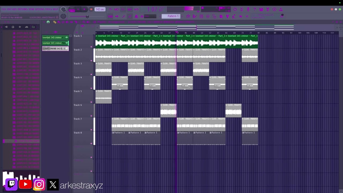This screenshot has height=193, width=343.
Task: Open the TOOLS menu
Action: pyautogui.click(x=48, y=9)
